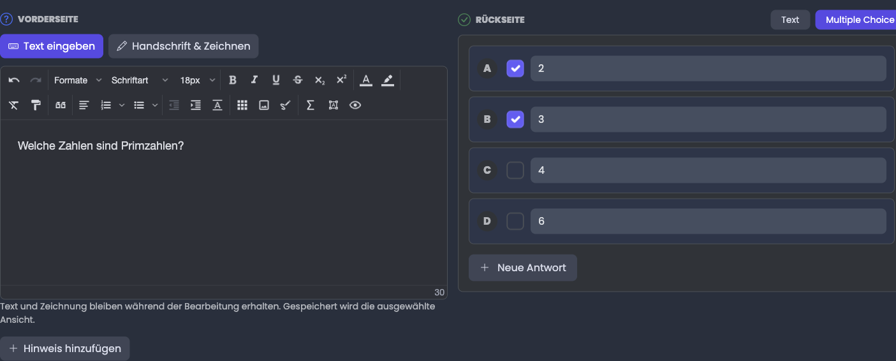Apply subscript formatting
This screenshot has width=896, height=361.
pyautogui.click(x=319, y=80)
